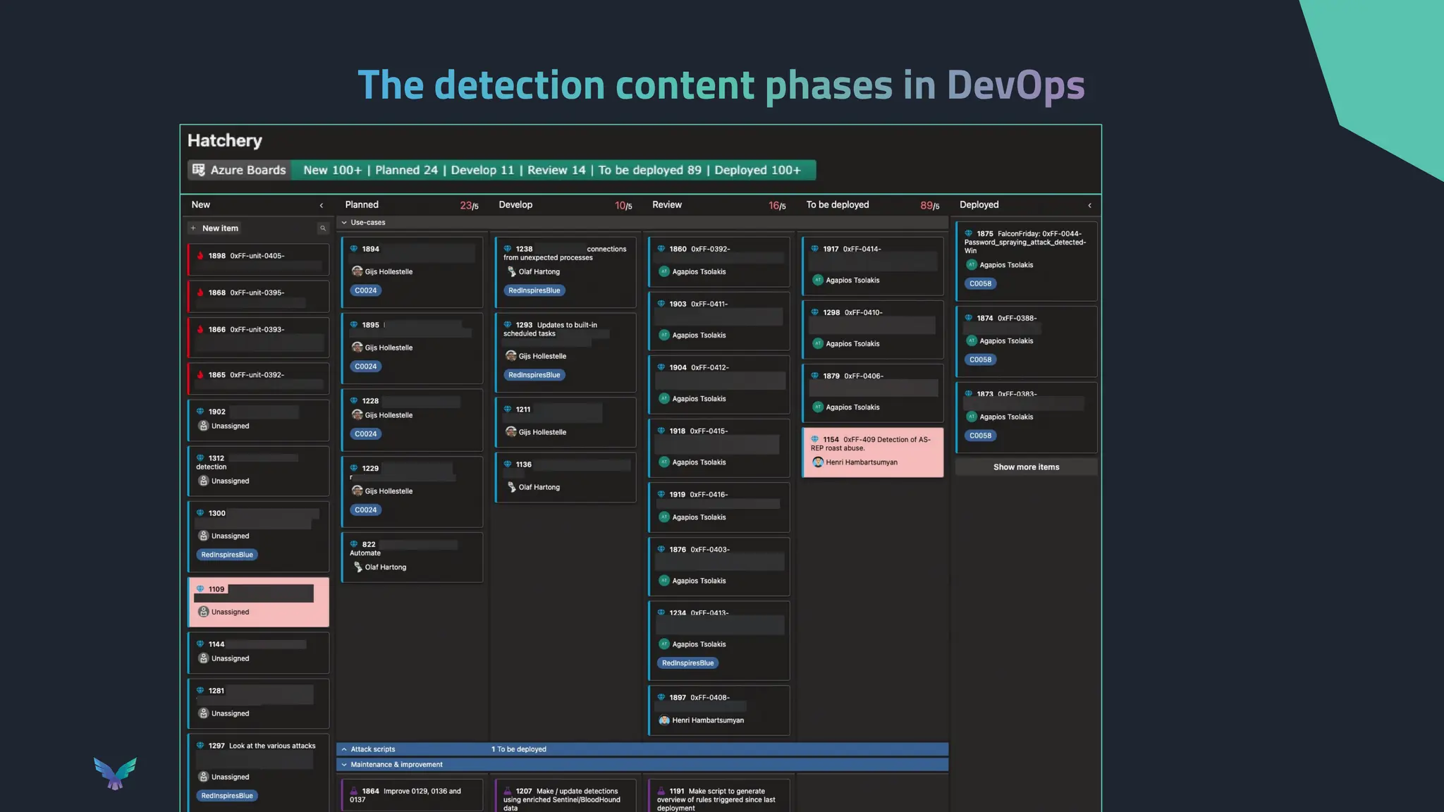
Task: Click the C0058 tag on card 1875
Action: pos(980,283)
